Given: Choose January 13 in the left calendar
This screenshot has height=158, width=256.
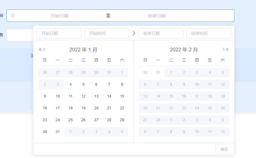Looking at the screenshot, I should (96, 96).
